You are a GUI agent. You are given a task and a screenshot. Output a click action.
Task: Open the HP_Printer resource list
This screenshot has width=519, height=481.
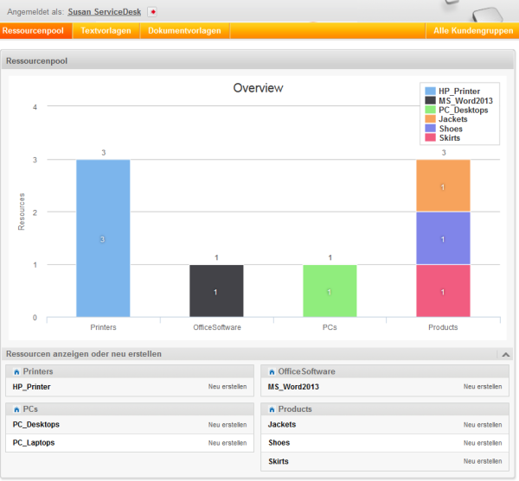click(x=31, y=387)
